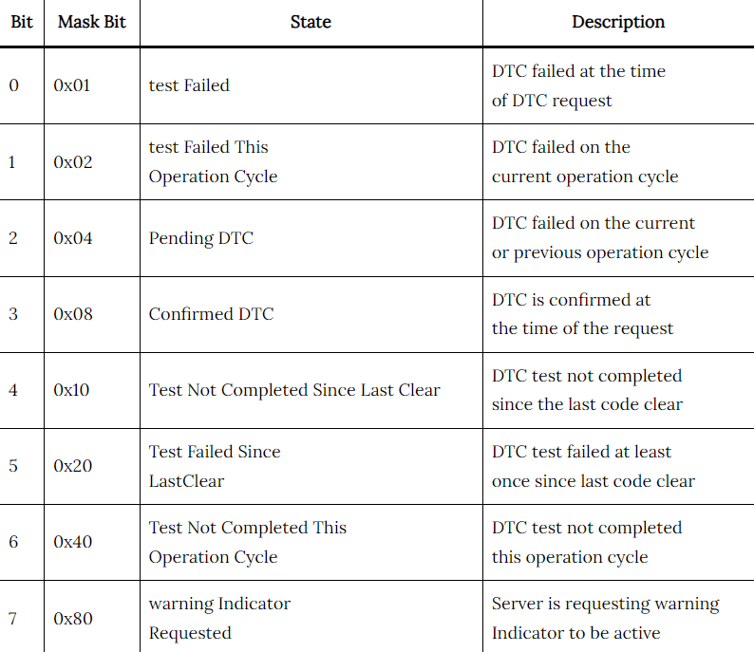This screenshot has width=754, height=652.
Task: Click the State column header
Action: tap(311, 22)
